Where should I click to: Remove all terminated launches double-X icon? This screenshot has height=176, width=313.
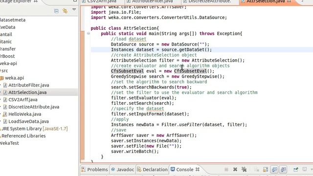click(244, 170)
